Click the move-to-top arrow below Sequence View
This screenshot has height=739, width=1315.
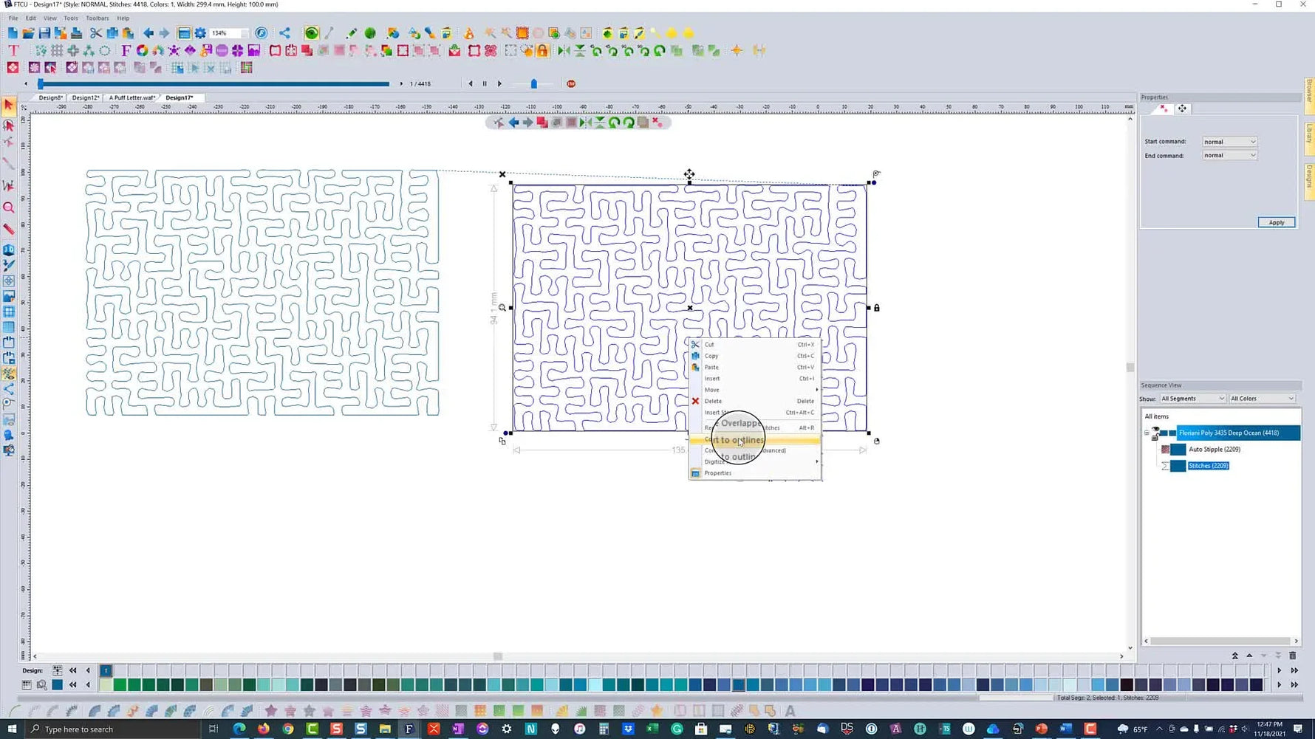click(x=1235, y=656)
